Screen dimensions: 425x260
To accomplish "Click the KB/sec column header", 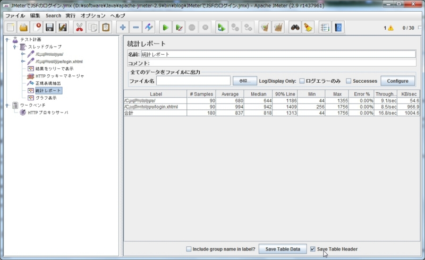I will point(409,94).
